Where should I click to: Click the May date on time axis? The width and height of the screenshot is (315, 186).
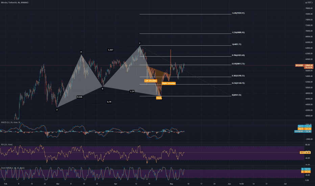tap(171, 184)
